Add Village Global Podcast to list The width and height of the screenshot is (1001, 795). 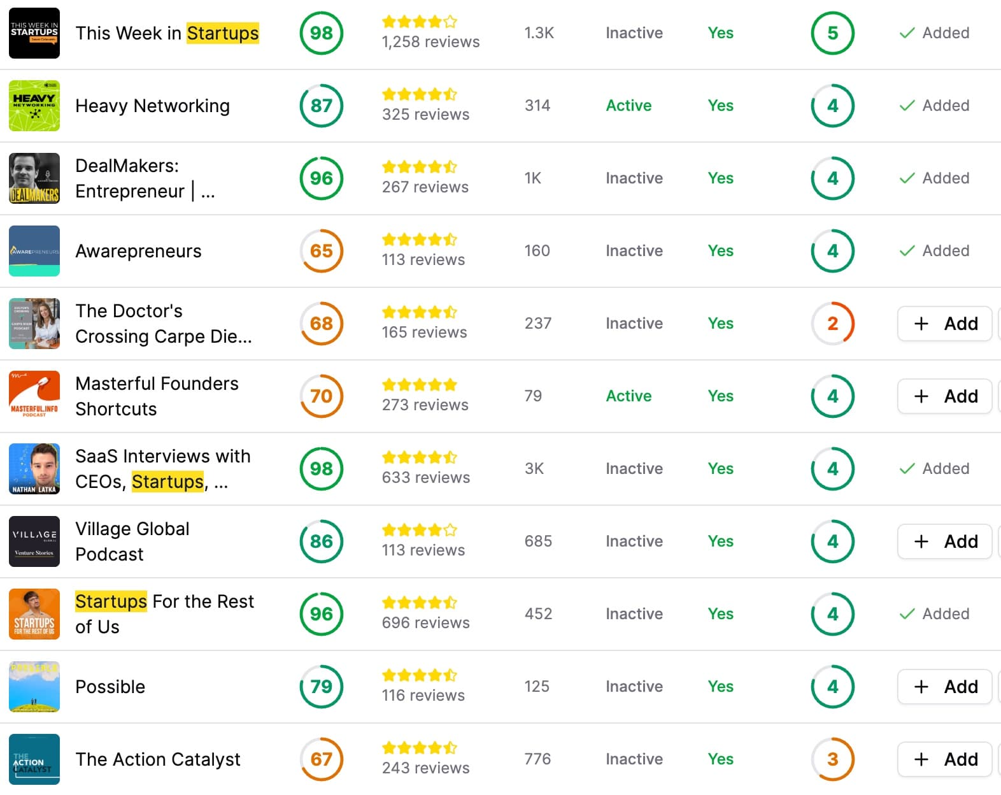[x=945, y=541]
